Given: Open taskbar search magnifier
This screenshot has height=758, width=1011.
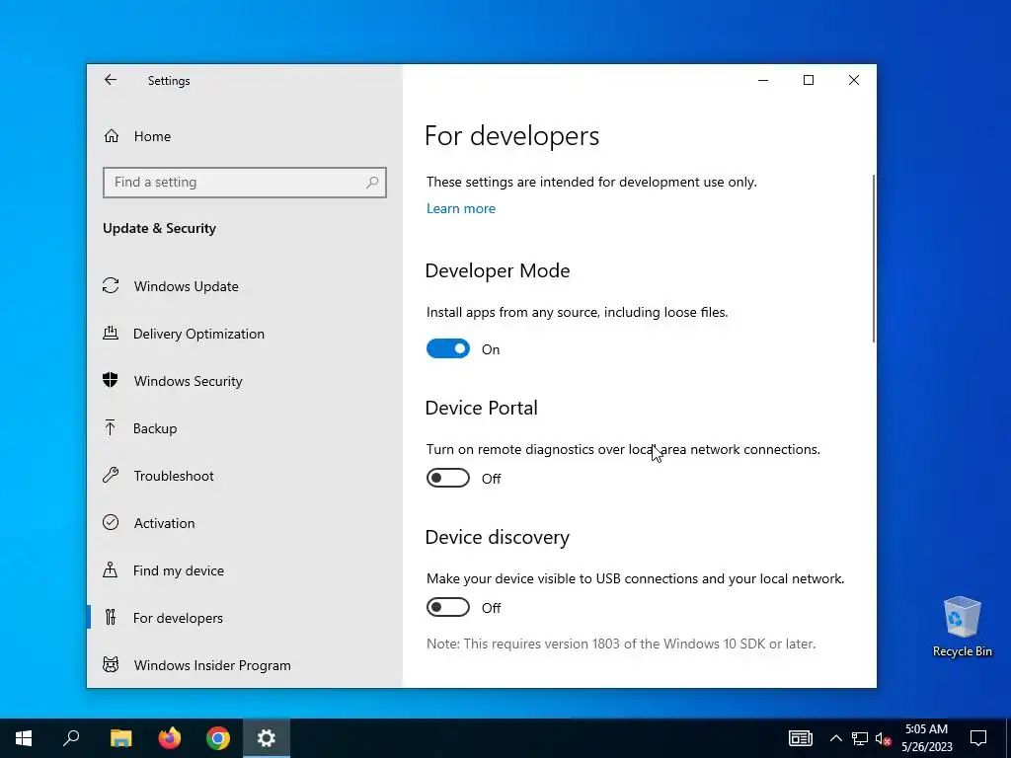Looking at the screenshot, I should [x=71, y=738].
